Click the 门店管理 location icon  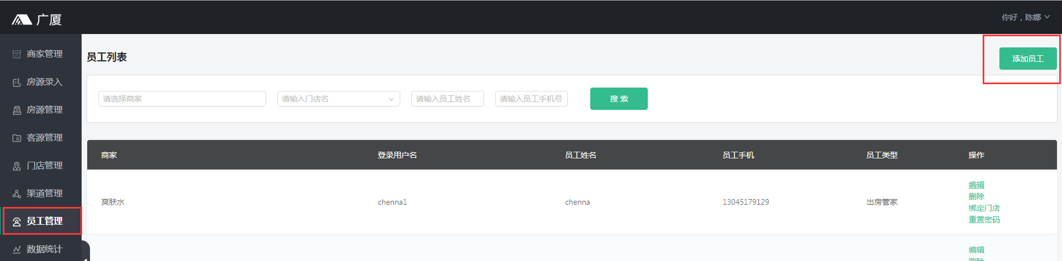tap(17, 166)
